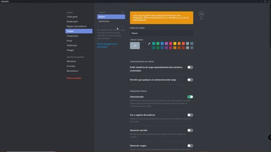Go to 'Convites' page
The height and width of the screenshot is (152, 271).
click(79, 66)
